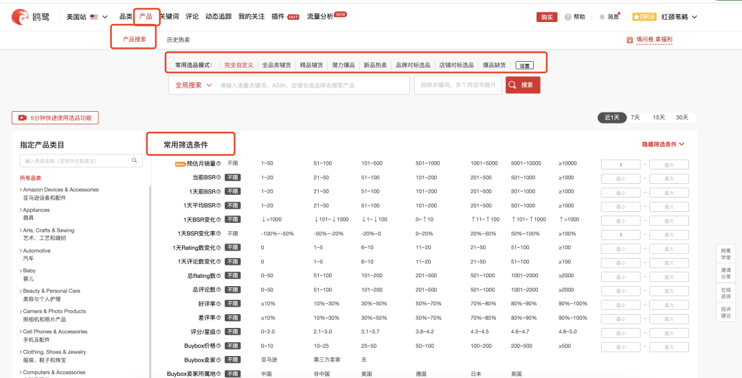Click the 设置 button for selection modes

tap(524, 66)
